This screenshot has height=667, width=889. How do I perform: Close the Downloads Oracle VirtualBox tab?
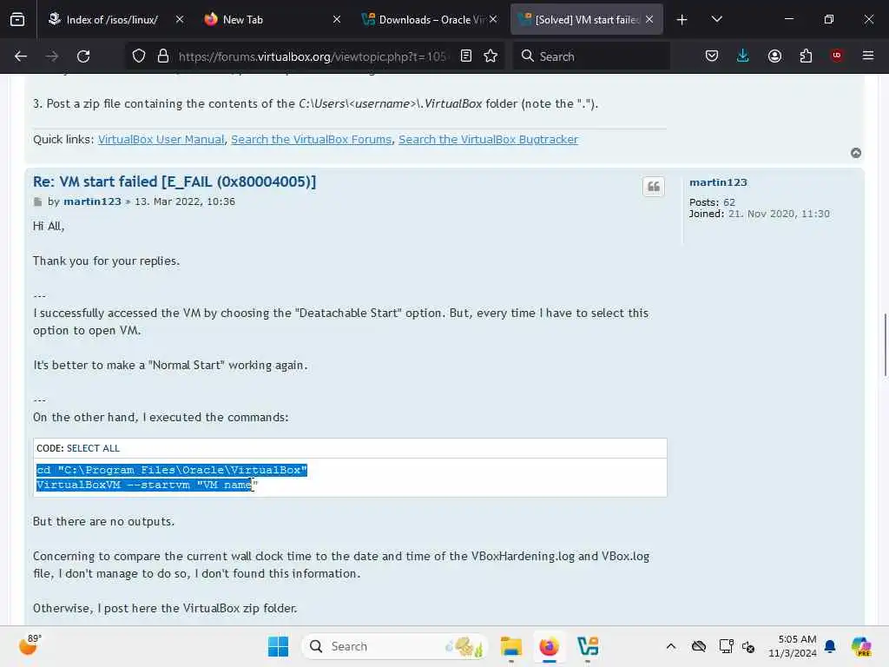493,19
